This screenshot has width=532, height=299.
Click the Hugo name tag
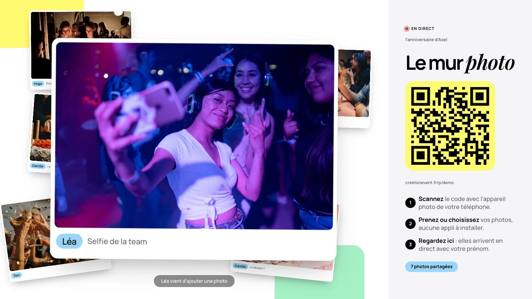point(38,84)
